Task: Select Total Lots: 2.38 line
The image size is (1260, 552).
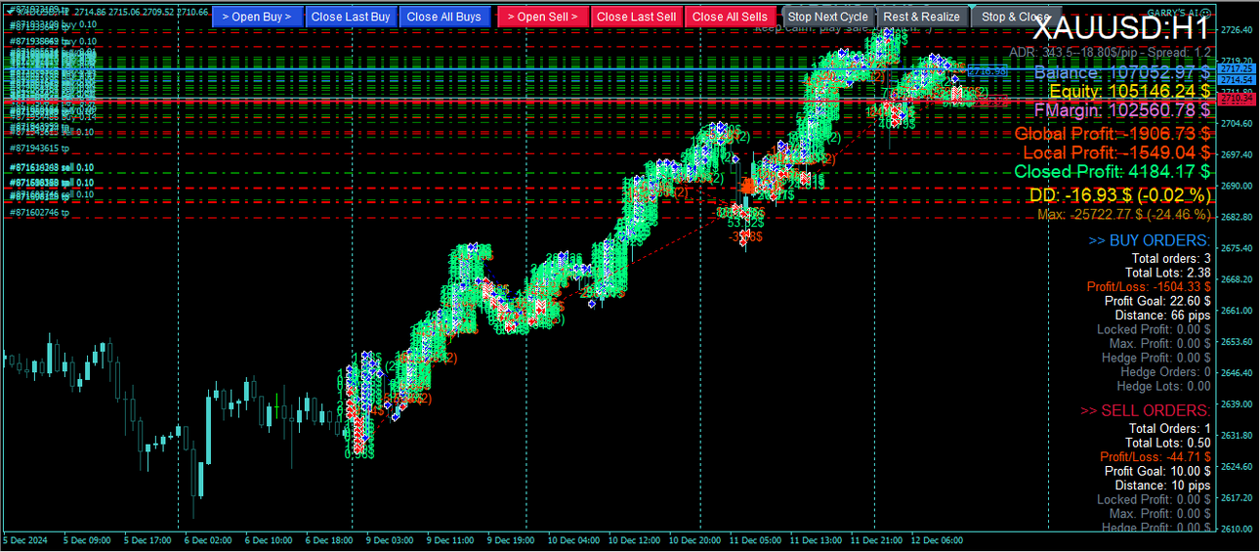Action: tap(1168, 273)
